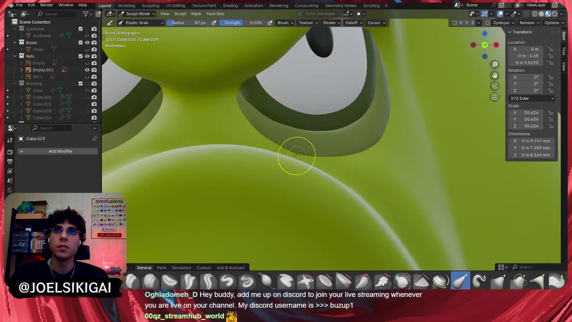Viewport: 572px width, 322px height.
Task: Expand Empty.001 tree item
Action: pyautogui.click(x=21, y=70)
